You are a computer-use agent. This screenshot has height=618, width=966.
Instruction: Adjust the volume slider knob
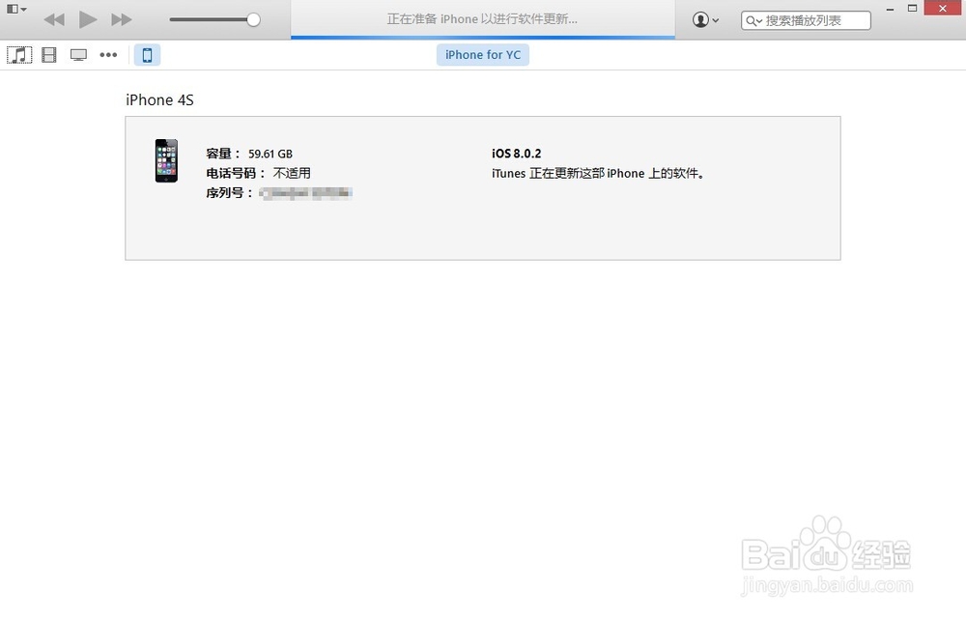point(253,19)
